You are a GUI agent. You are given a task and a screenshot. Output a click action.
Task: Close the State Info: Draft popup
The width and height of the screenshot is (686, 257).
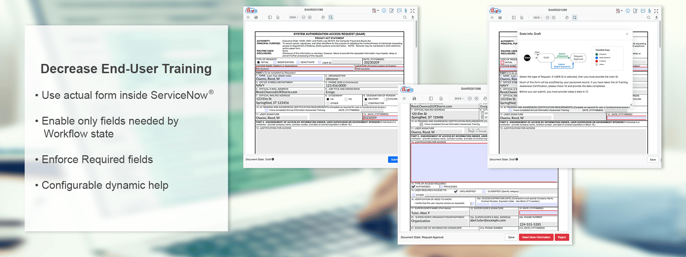click(x=627, y=34)
